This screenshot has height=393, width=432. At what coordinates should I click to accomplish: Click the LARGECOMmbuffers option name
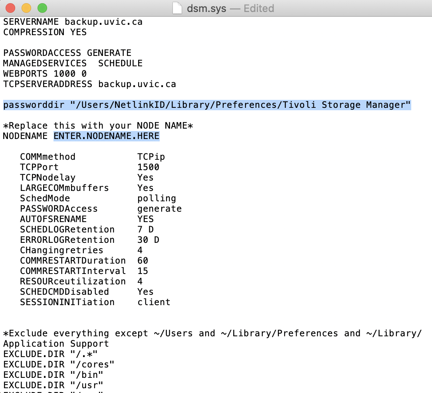point(64,188)
